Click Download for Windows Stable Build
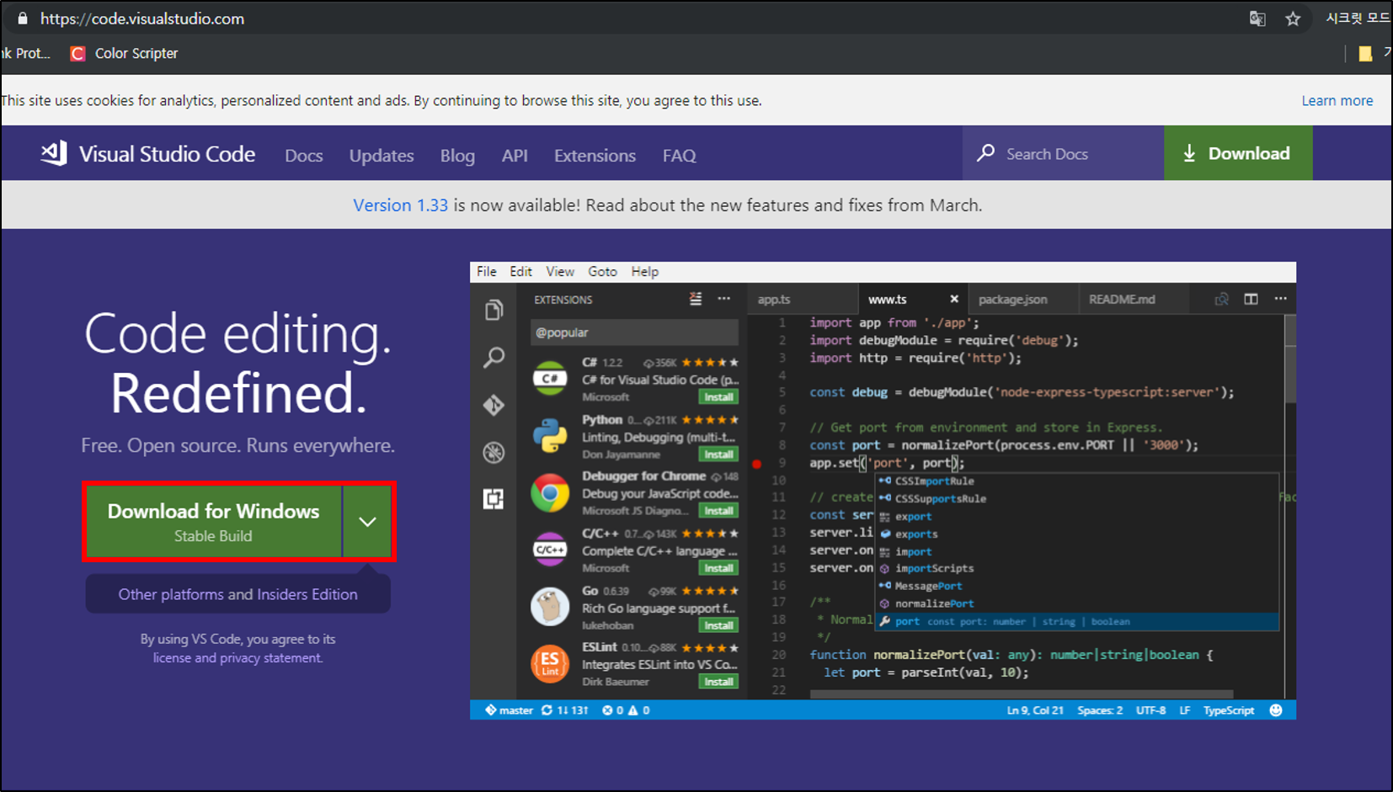This screenshot has width=1393, height=792. pos(214,522)
